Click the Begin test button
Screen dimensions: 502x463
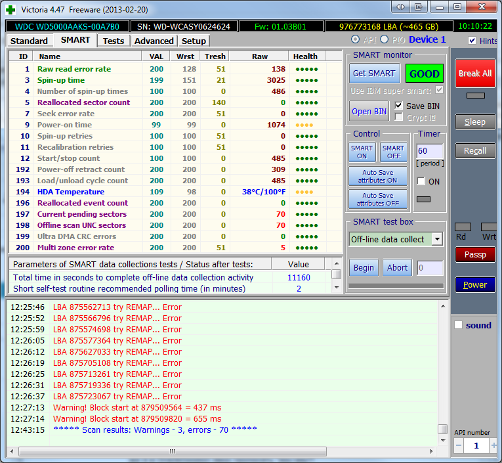(364, 268)
